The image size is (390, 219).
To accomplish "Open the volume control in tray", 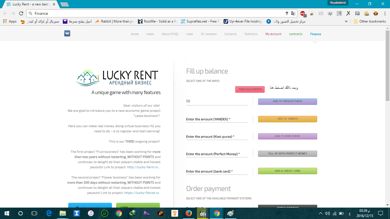I will click(327, 213).
